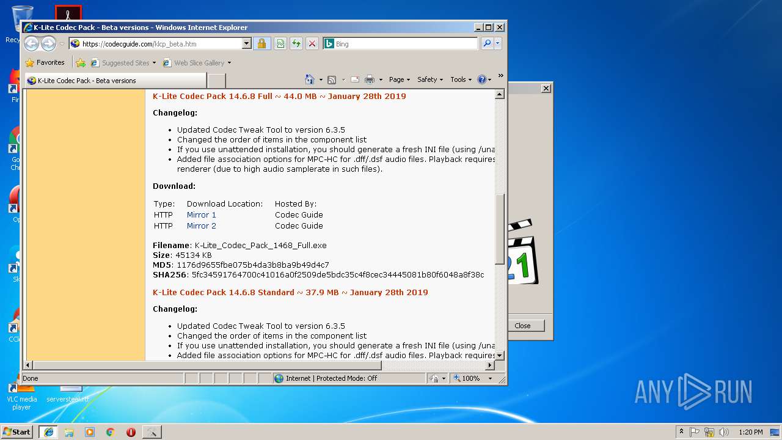Viewport: 782px width, 440px height.
Task: Click the Add to Favorites bar icon
Action: [x=81, y=62]
